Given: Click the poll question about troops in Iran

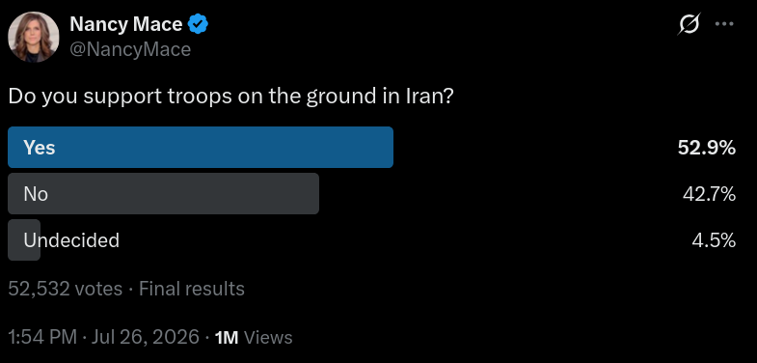Looking at the screenshot, I should click(x=231, y=98).
